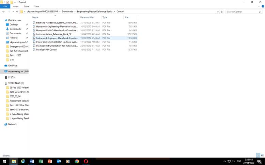Click the muted volume tray icon
The image size is (265, 165).
233,161
